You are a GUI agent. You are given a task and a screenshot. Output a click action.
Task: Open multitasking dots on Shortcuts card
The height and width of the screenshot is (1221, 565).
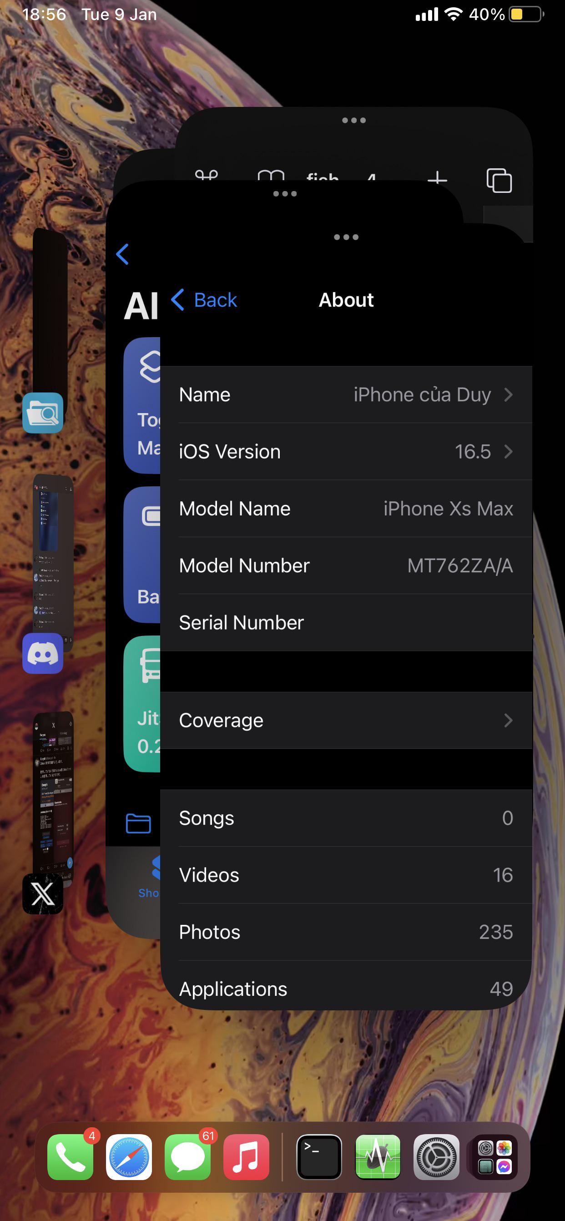tap(285, 193)
